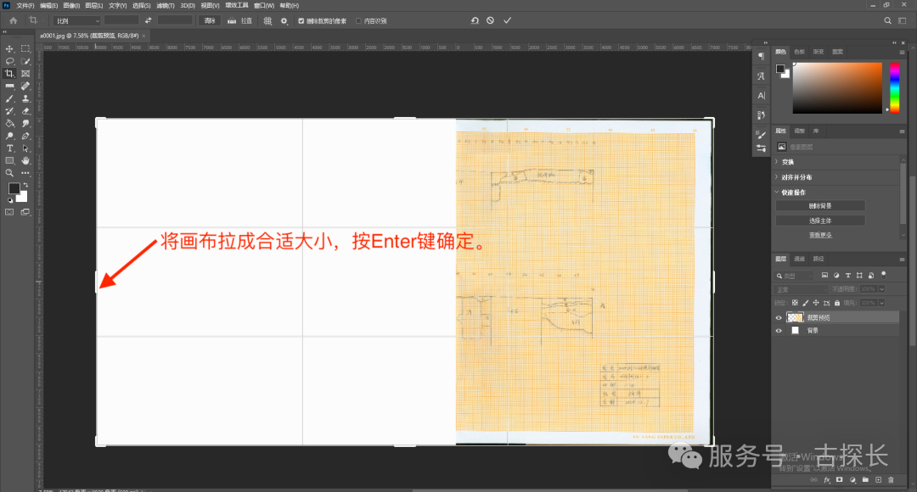
Task: Reset the crop box with undo arrow
Action: tap(475, 20)
